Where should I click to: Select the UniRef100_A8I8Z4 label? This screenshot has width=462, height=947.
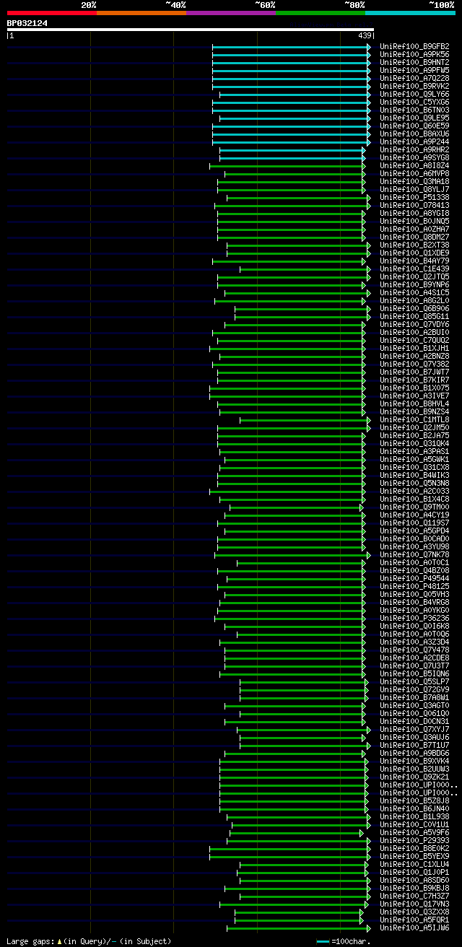click(x=414, y=166)
